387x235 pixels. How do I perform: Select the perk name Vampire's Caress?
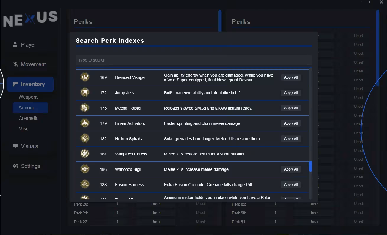pyautogui.click(x=131, y=154)
